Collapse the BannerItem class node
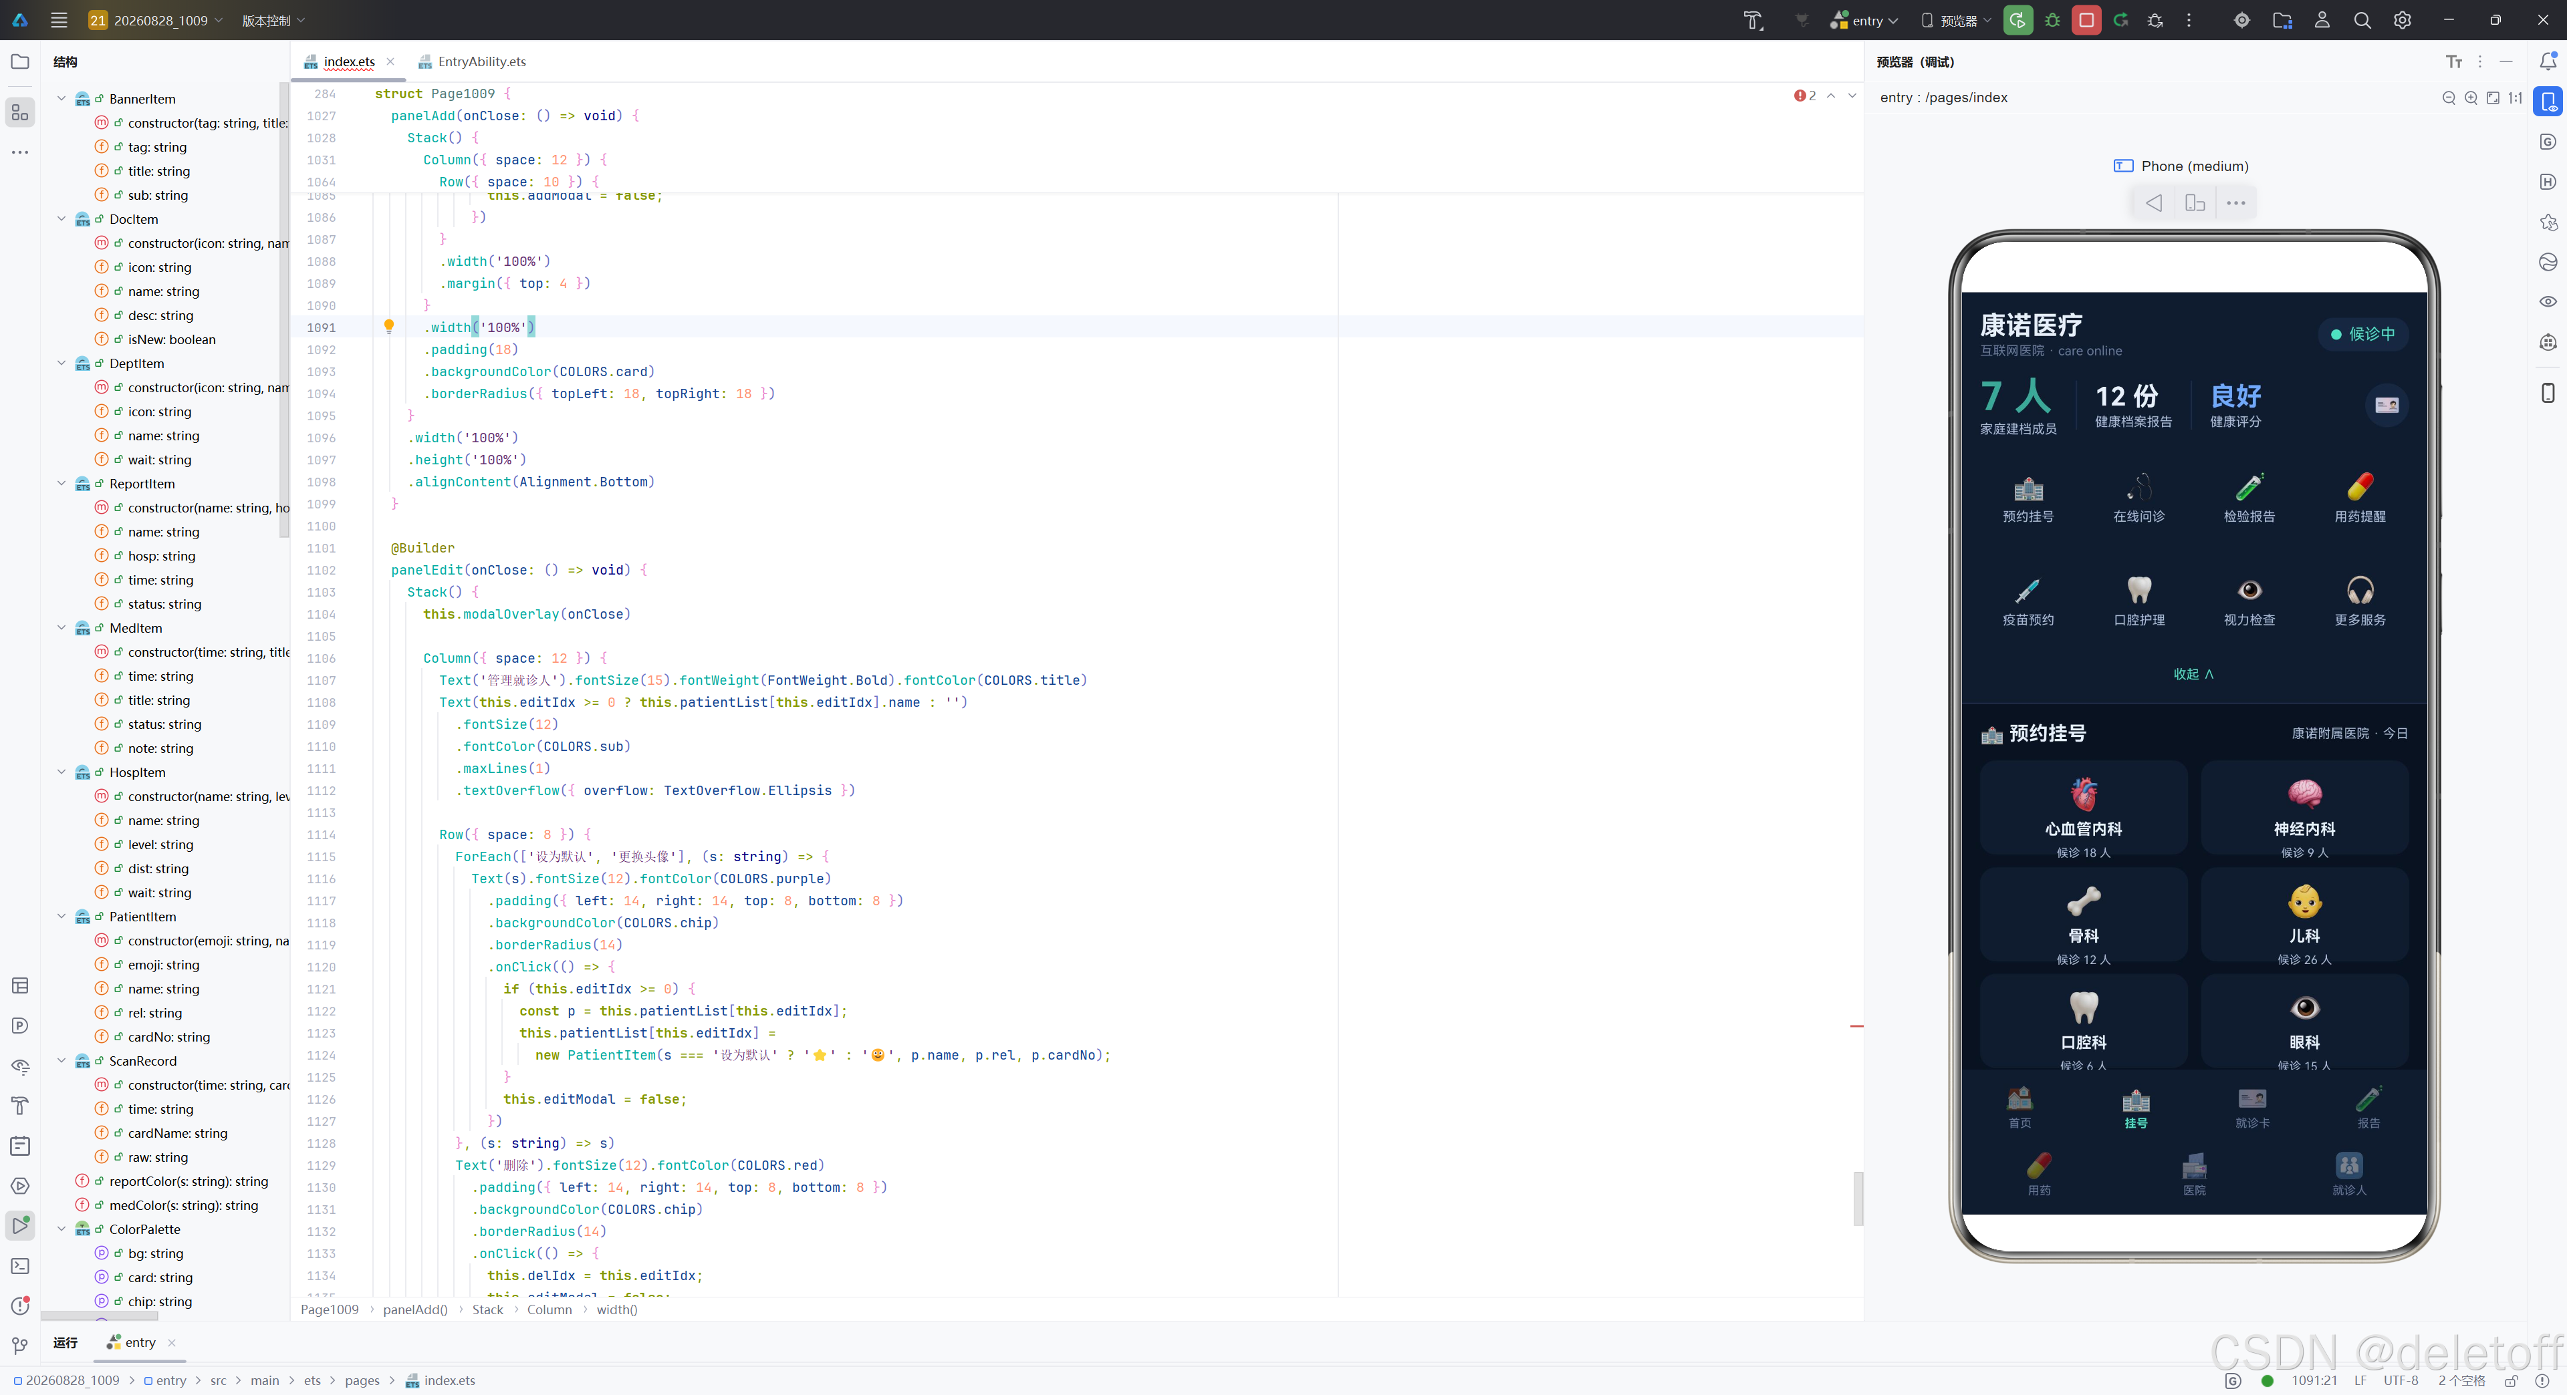 62,99
